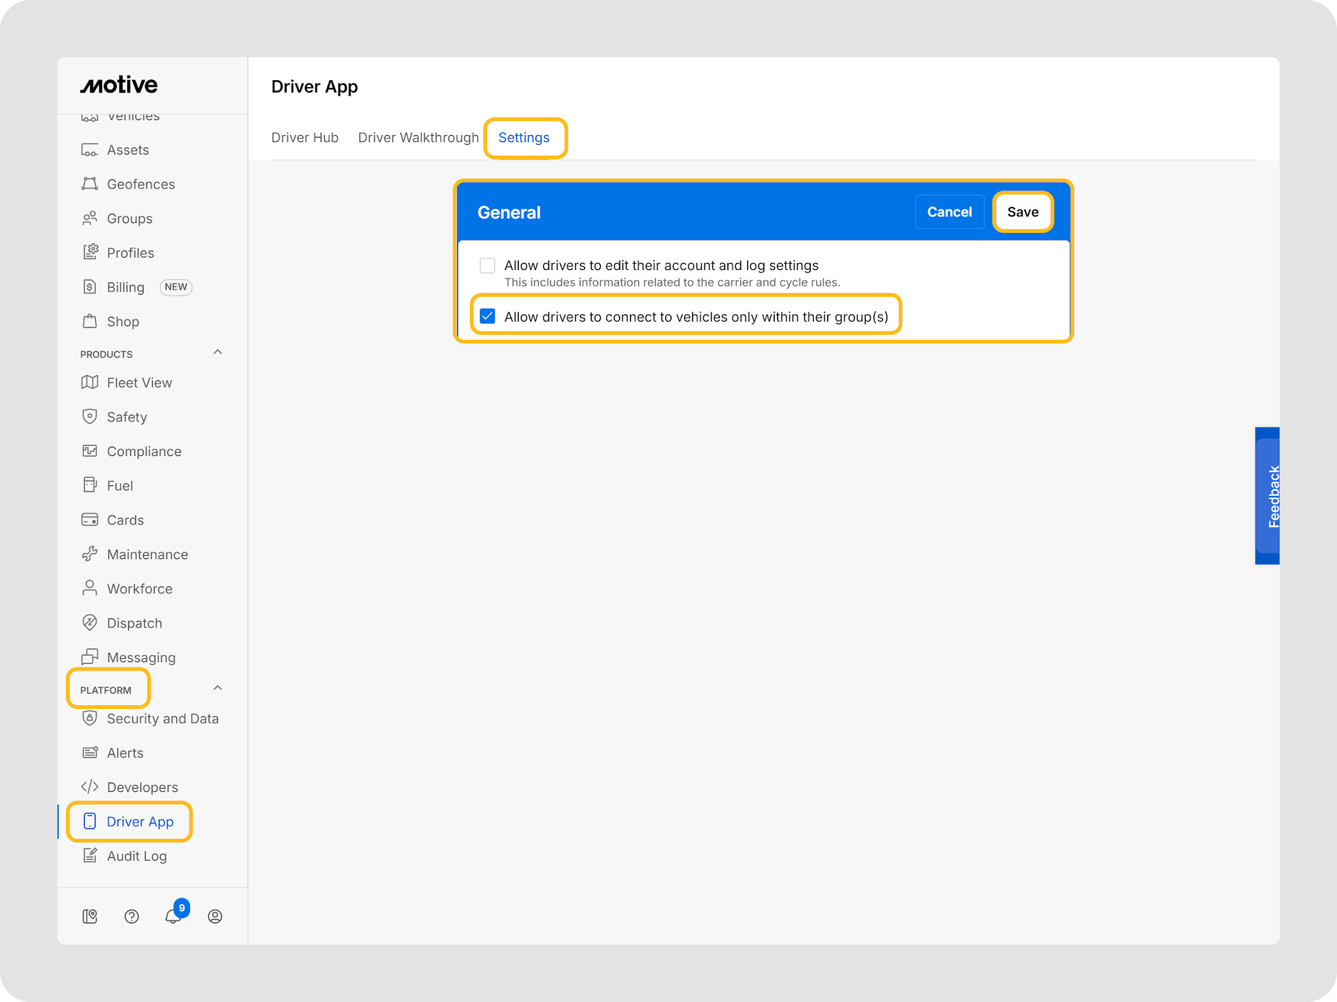Click the Dispatch sidebar icon
Screen dimensions: 1337x1002
90,623
